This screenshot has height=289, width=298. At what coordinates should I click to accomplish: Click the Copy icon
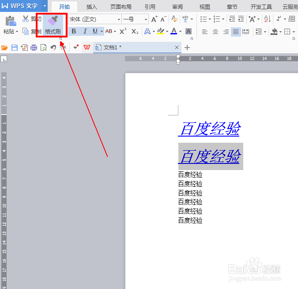pyautogui.click(x=26, y=31)
